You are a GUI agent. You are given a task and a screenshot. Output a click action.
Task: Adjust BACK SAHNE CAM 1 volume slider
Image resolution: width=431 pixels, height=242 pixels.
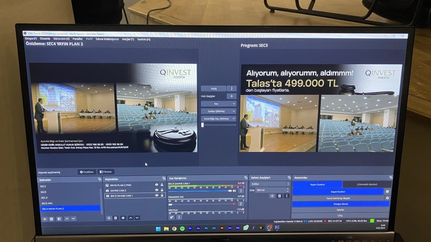tap(200, 191)
